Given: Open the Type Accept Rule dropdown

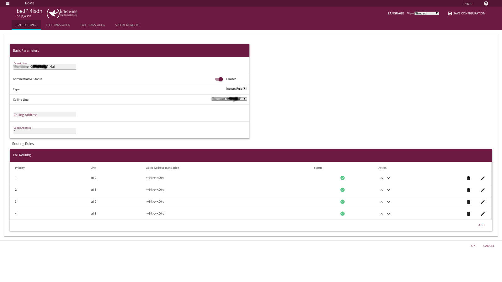Looking at the screenshot, I should coord(237,89).
